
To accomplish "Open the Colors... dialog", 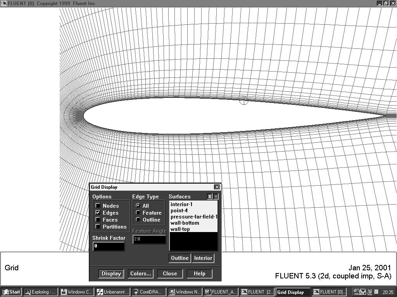I will (x=140, y=273).
